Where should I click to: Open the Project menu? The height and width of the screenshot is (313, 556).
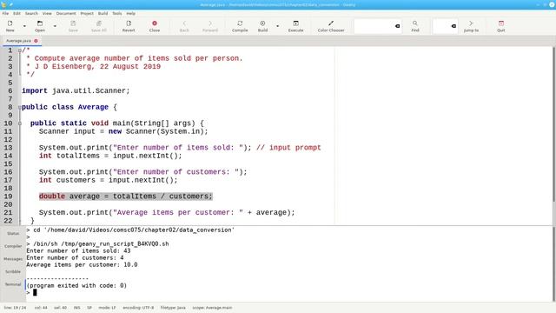(x=87, y=14)
